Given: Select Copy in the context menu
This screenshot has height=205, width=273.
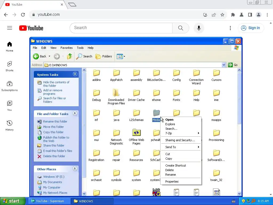Looking at the screenshot, I should click(x=181, y=159).
